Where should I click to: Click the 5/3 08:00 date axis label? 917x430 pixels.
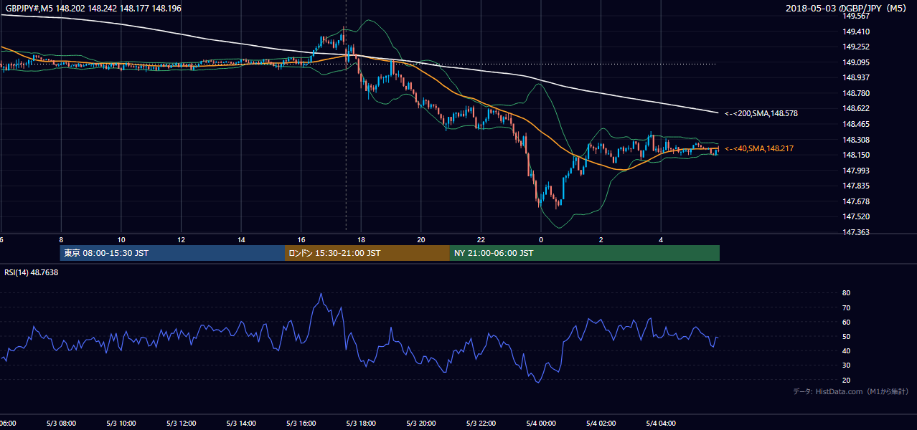61,424
